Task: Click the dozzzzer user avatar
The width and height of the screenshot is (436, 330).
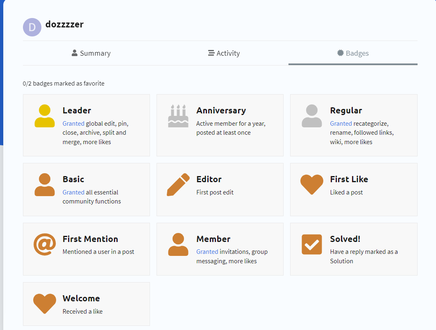Action: click(x=32, y=27)
